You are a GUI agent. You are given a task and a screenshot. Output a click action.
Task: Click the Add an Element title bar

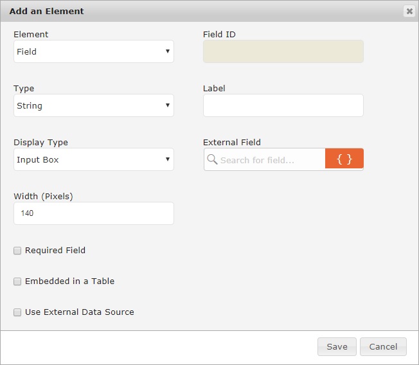(193, 11)
